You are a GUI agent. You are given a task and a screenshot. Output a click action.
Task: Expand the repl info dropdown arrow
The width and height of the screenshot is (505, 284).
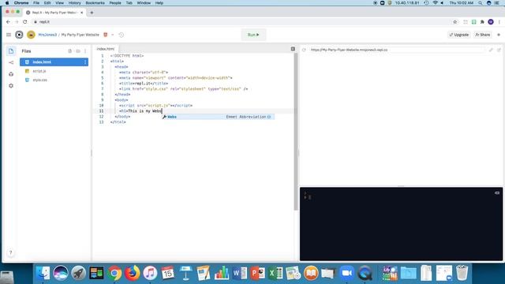pos(112,35)
